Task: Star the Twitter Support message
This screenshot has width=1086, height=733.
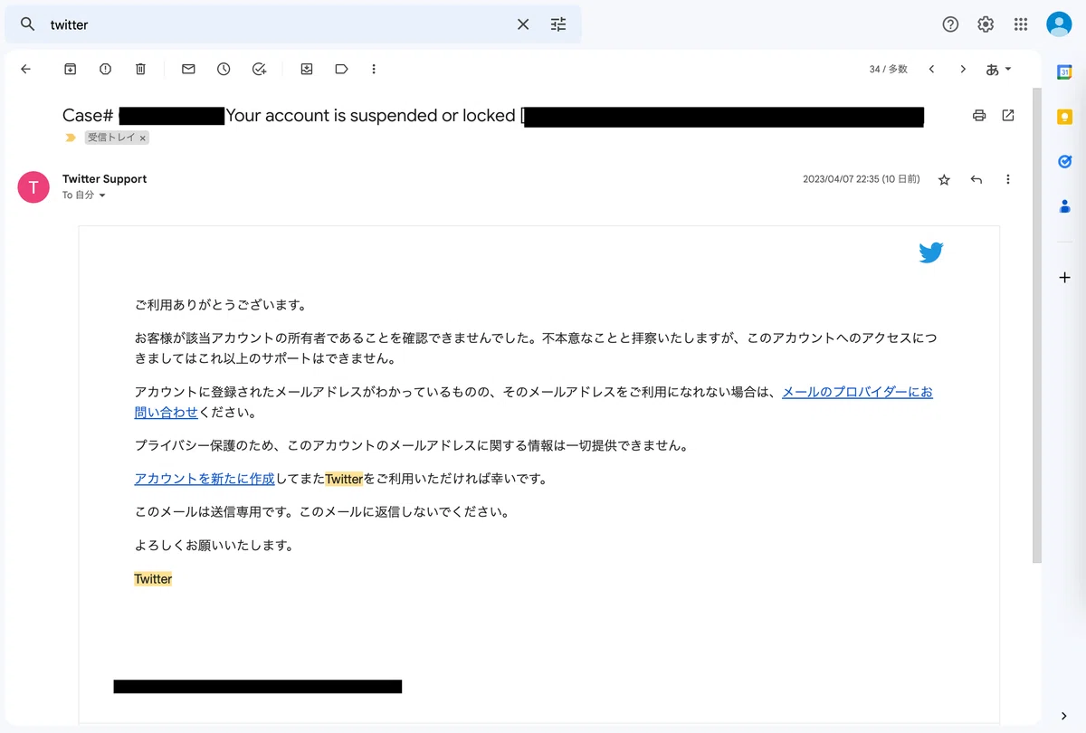Action: (944, 180)
